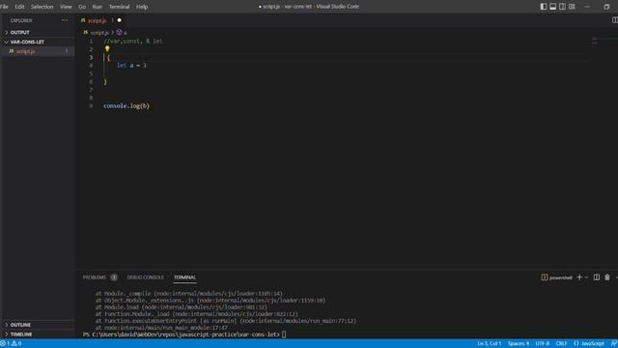This screenshot has width=618, height=348.
Task: Create new terminal with plus icon
Action: [579, 277]
